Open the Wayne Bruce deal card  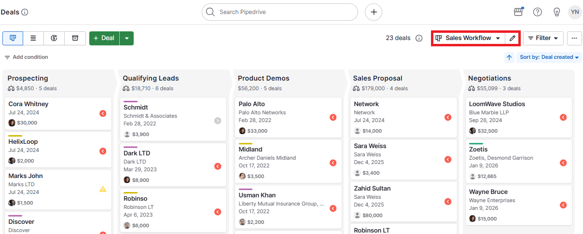[519, 205]
